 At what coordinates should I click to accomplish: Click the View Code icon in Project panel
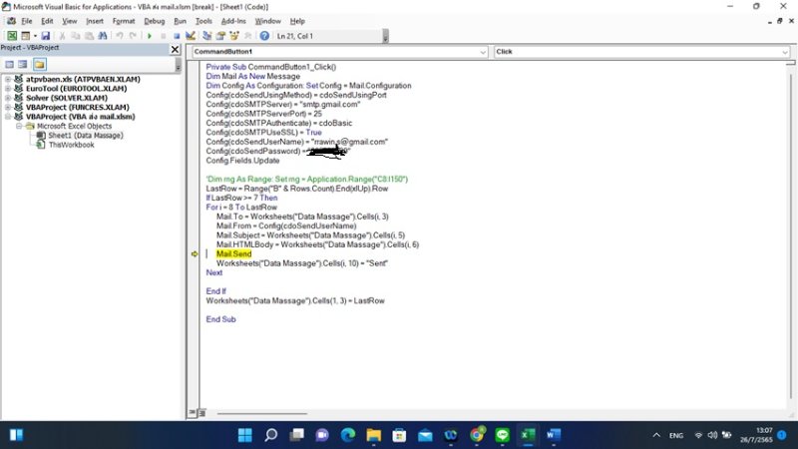coord(9,64)
